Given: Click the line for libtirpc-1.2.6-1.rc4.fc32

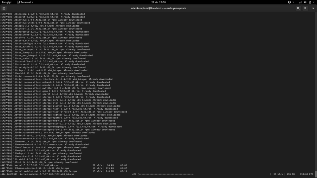Looking at the screenshot, I should click(44, 70).
